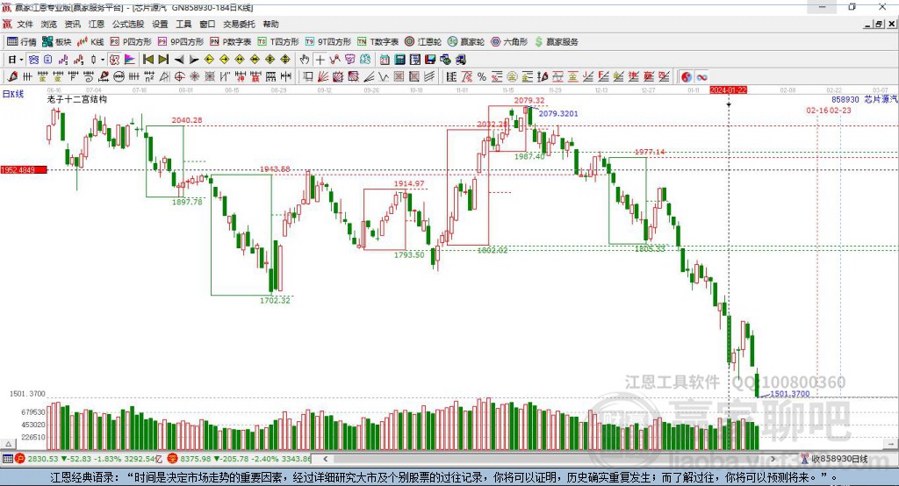Select the circled crosshair target tool
Viewport: 899px width, 486px height.
coord(179,77)
